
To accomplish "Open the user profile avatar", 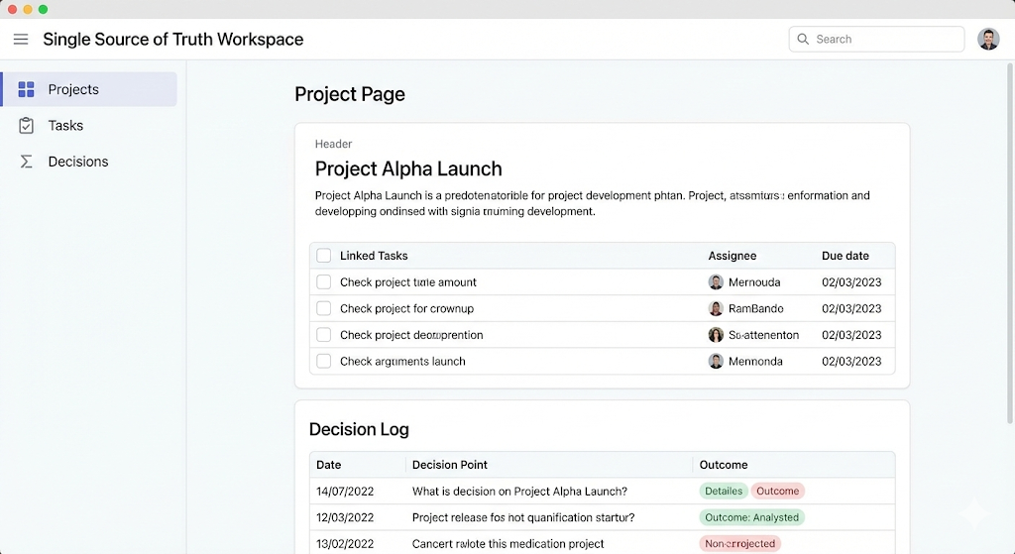I will tap(987, 40).
